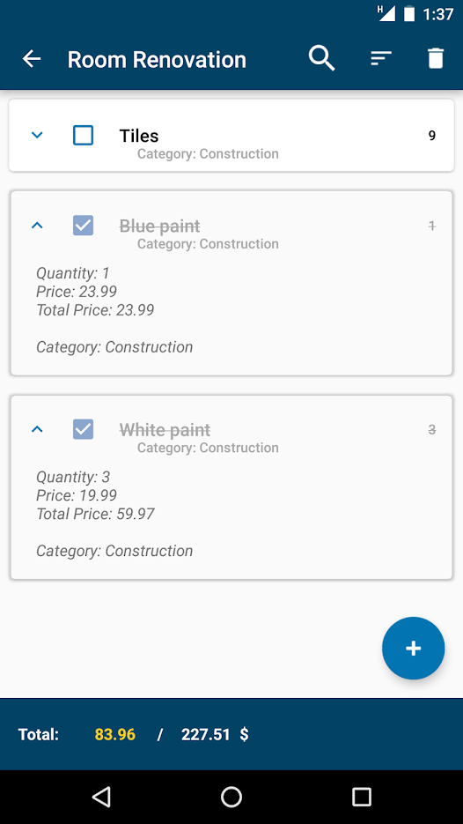The width and height of the screenshot is (463, 824).
Task: Tap the Android home circle button
Action: tap(231, 797)
